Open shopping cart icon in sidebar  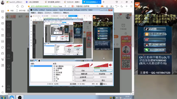[x=2, y=59]
